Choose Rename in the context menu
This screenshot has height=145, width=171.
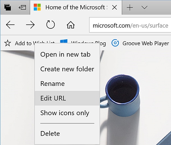coord(52,84)
